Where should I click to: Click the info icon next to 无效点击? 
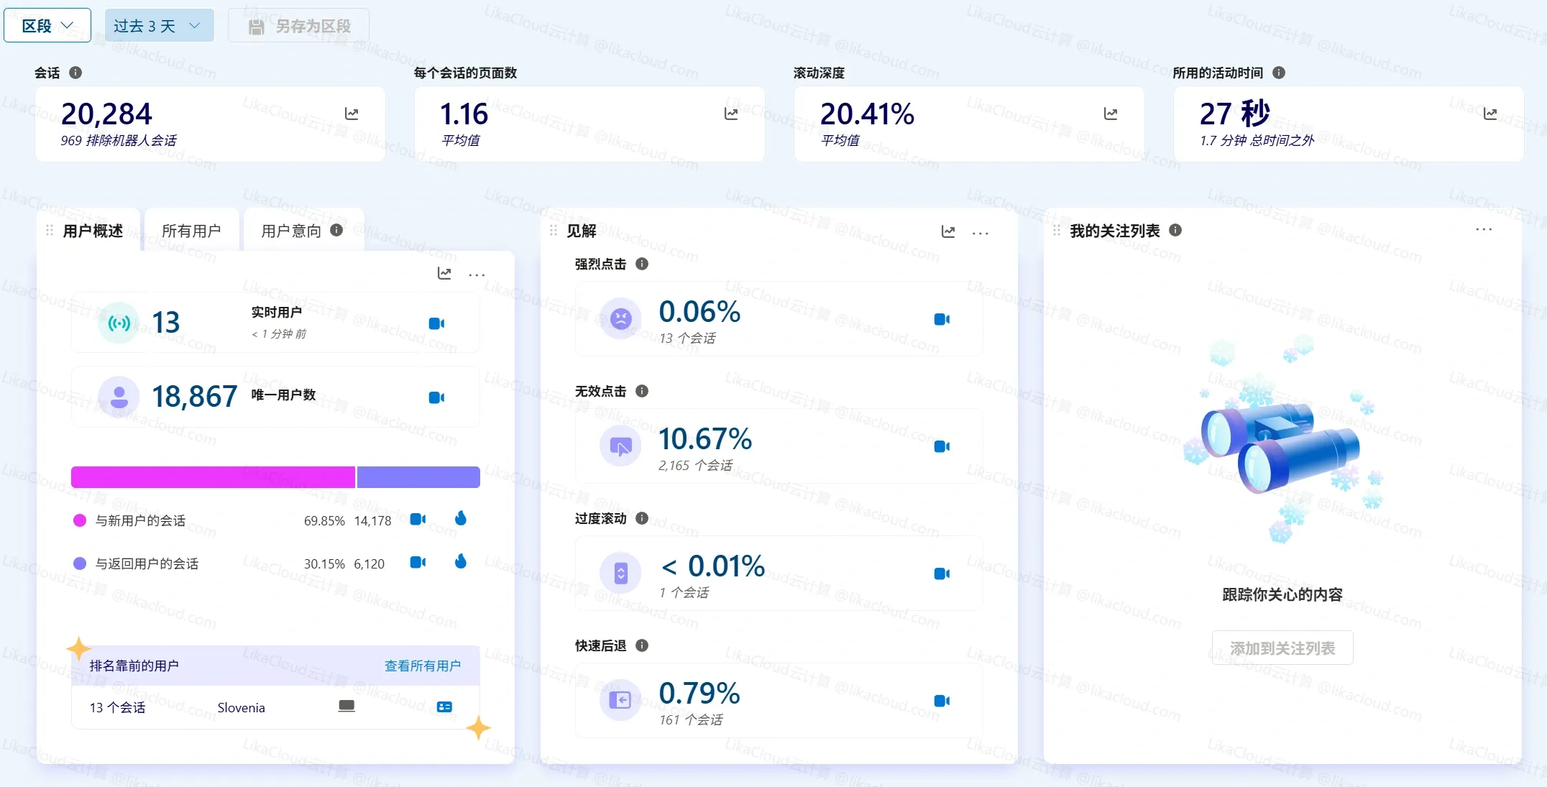tap(642, 392)
